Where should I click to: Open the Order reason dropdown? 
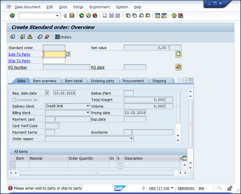click(x=131, y=138)
